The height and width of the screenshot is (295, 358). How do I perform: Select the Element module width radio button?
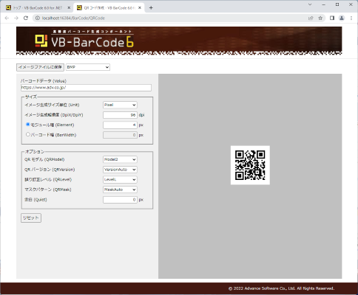click(x=28, y=125)
